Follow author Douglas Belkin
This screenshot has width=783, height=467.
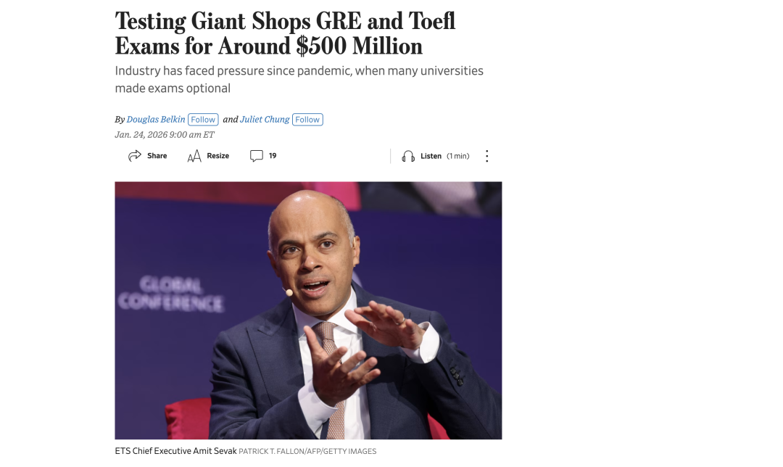(x=203, y=120)
